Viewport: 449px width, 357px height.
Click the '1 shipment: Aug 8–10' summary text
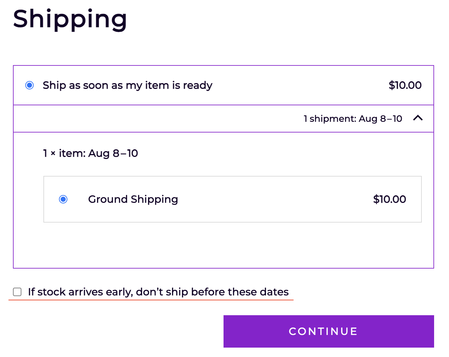click(x=353, y=119)
